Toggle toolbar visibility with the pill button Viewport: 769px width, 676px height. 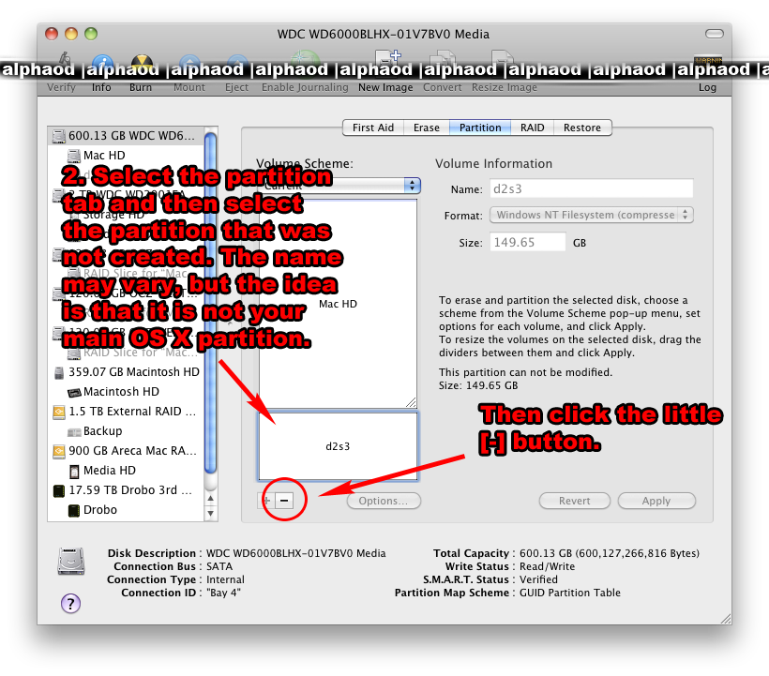click(x=715, y=34)
